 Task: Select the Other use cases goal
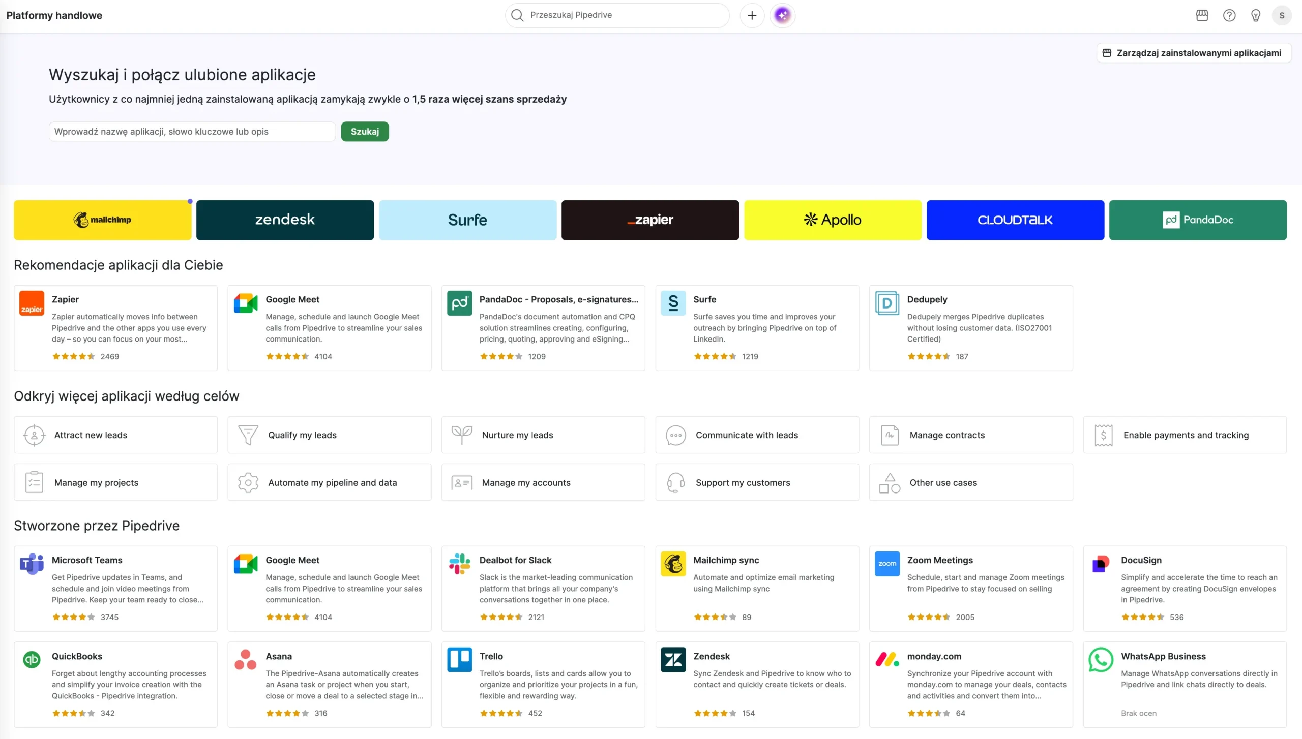pos(971,482)
